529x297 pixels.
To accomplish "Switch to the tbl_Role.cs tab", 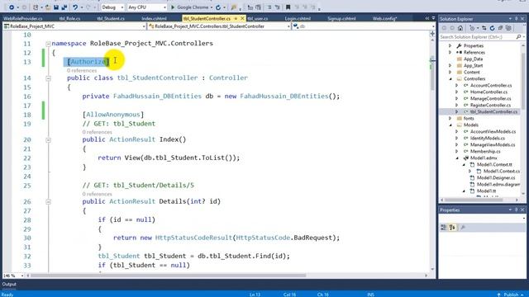I will pyautogui.click(x=69, y=18).
